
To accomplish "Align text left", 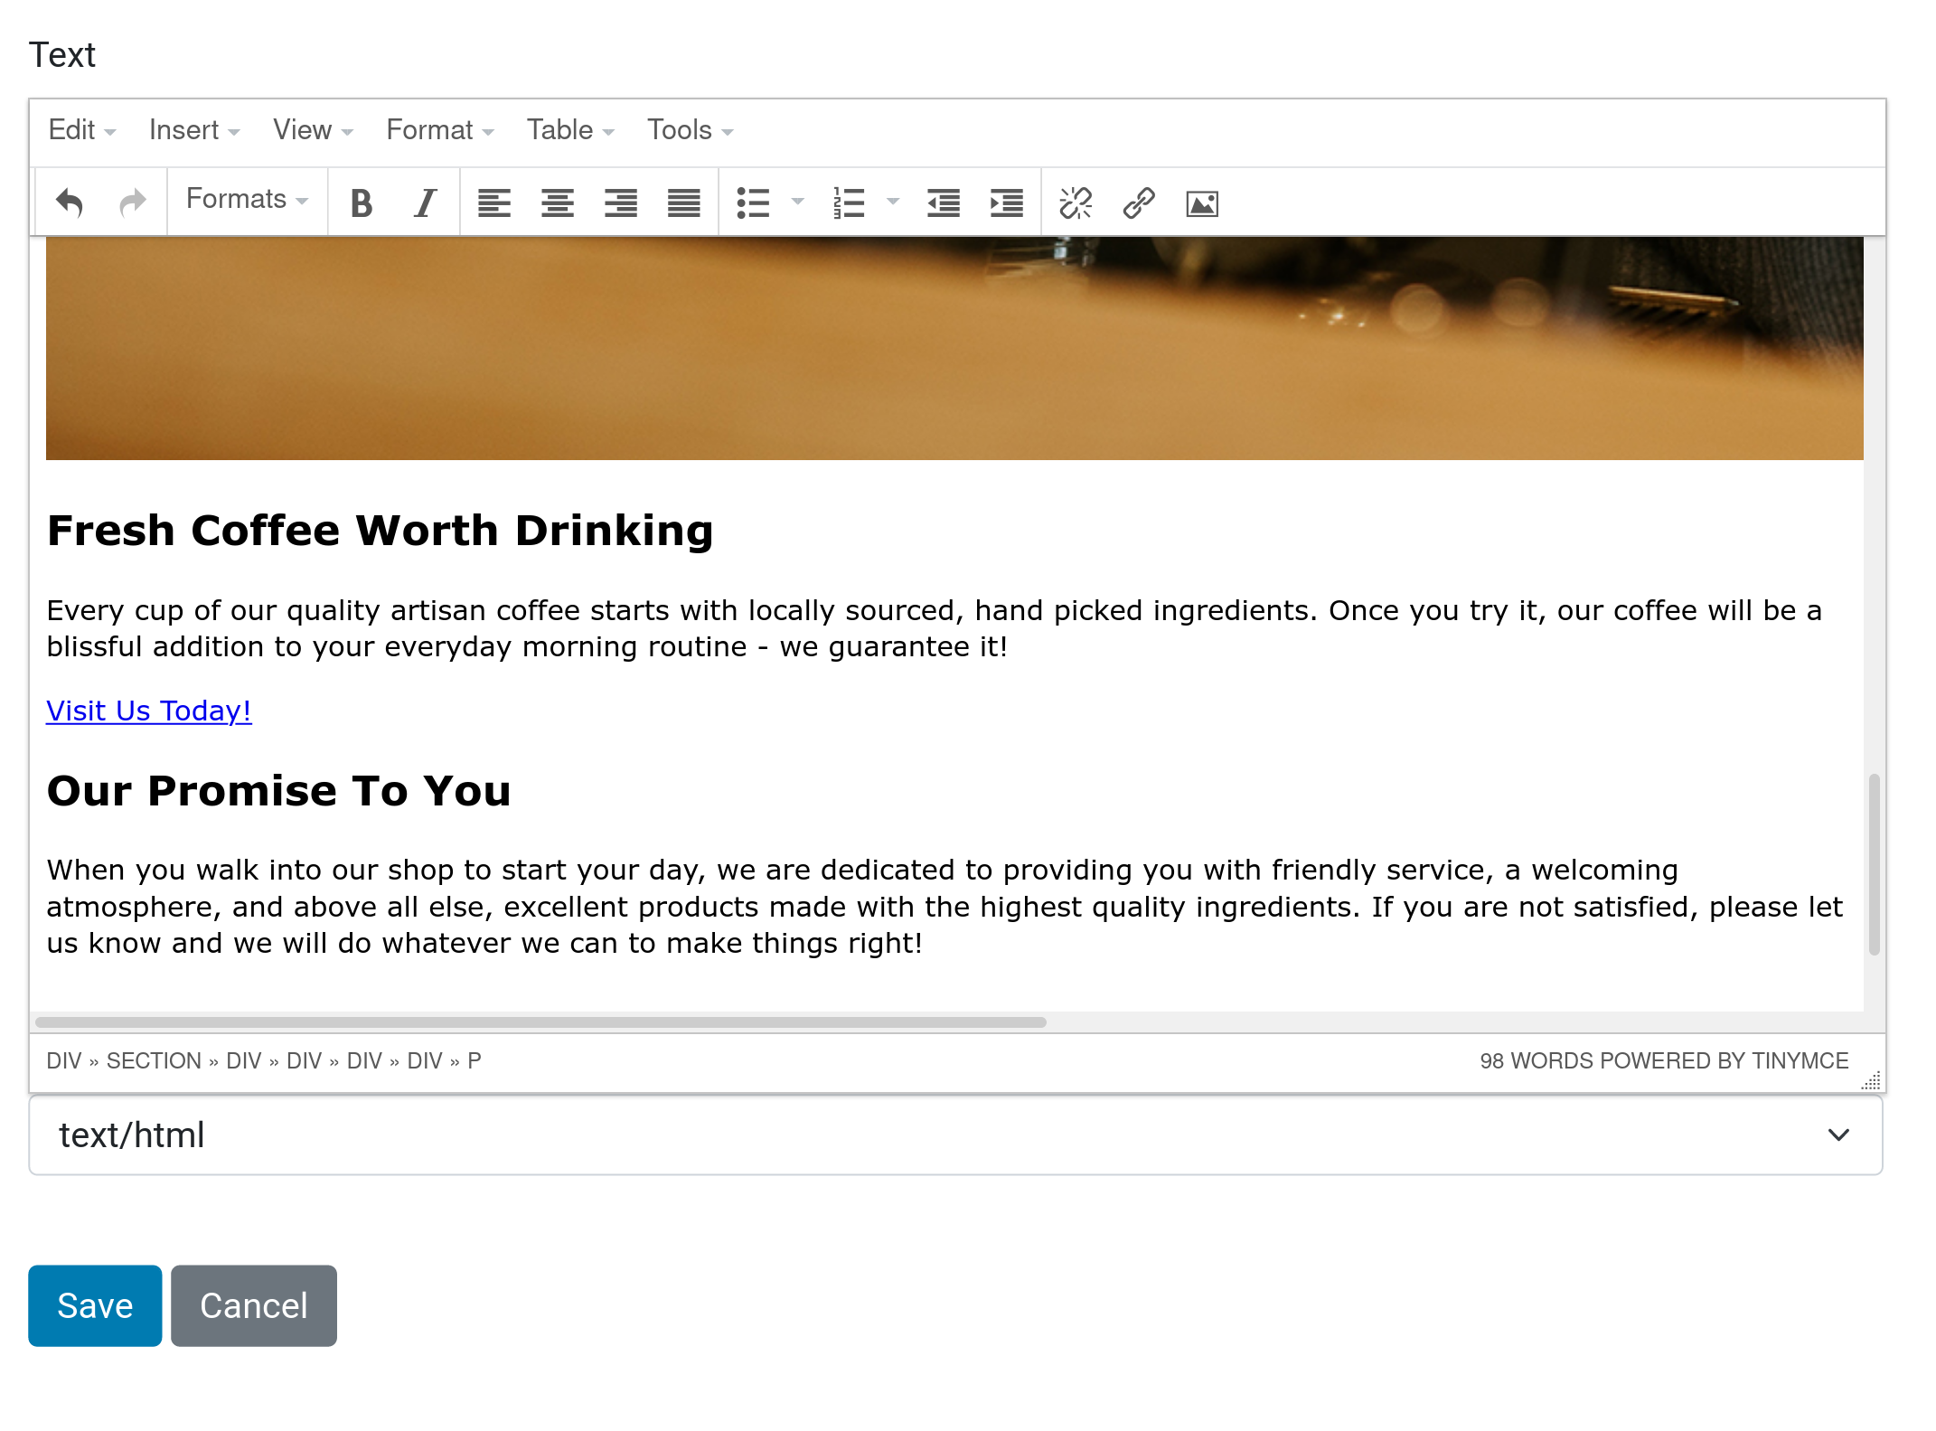I will click(x=494, y=202).
